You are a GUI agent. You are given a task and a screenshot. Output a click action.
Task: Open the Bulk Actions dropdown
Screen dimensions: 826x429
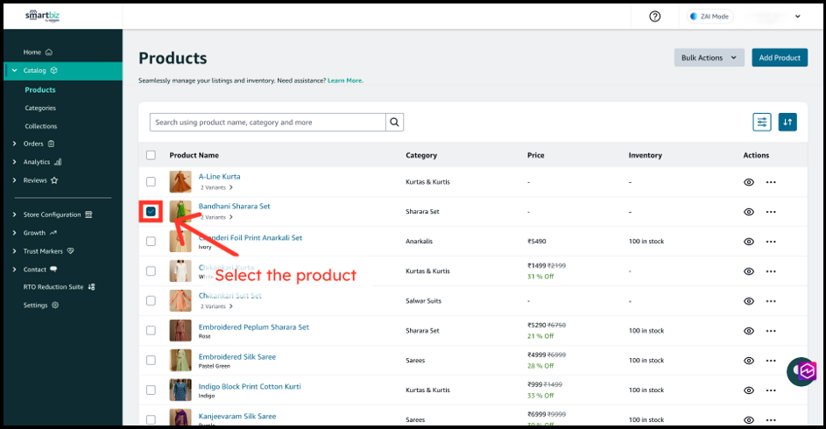click(x=709, y=58)
